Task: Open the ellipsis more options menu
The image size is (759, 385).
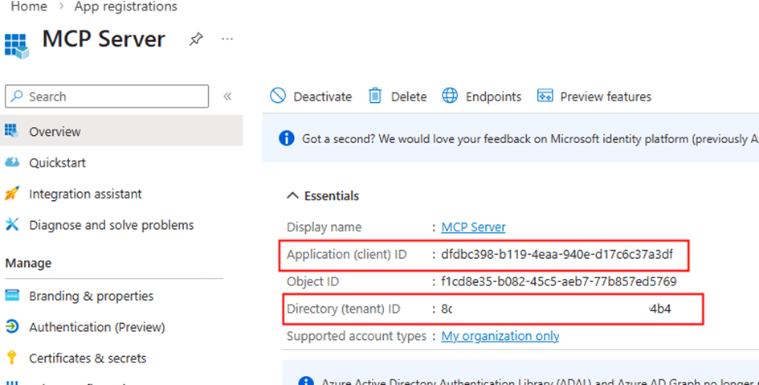Action: (x=227, y=39)
